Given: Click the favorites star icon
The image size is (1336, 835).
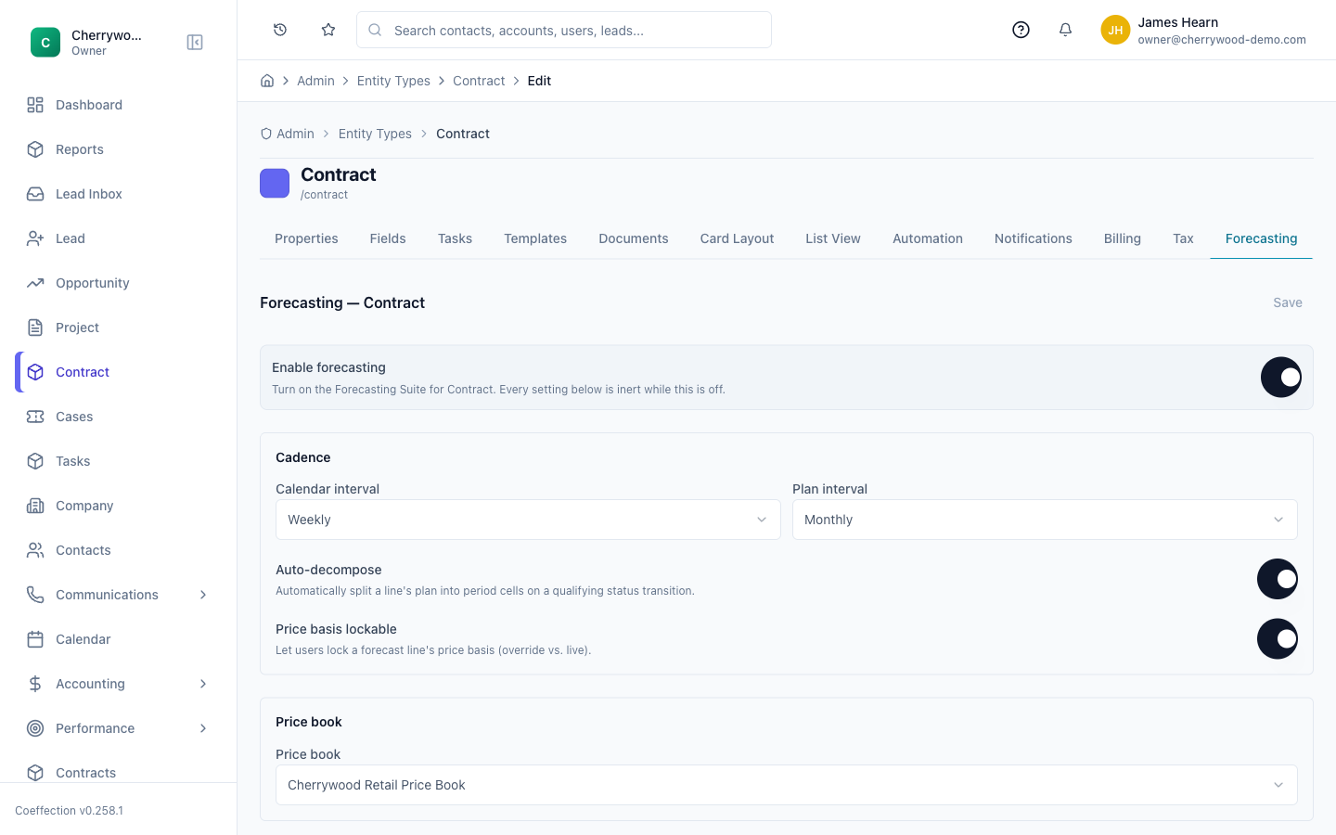Looking at the screenshot, I should (328, 30).
